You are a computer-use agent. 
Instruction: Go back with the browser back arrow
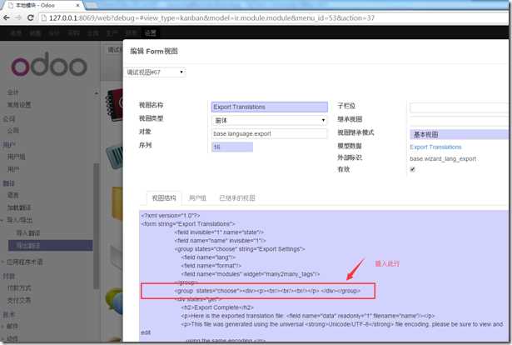[6, 17]
